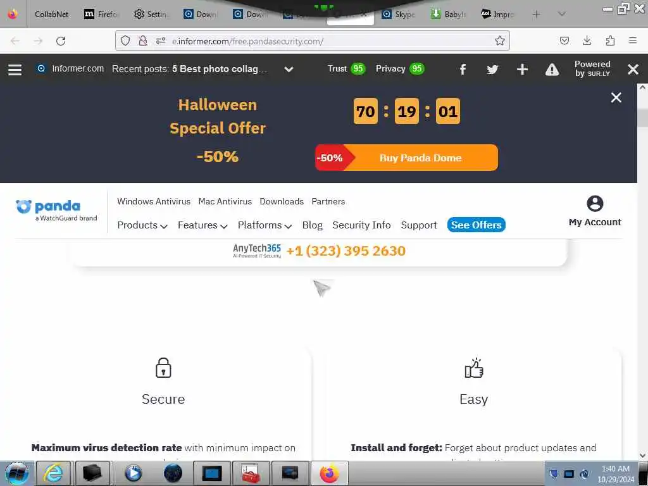Save page to Pocket
Image resolution: width=648 pixels, height=486 pixels.
click(x=564, y=40)
